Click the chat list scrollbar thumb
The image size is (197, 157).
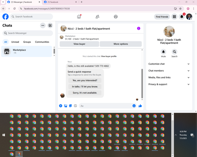54,51
